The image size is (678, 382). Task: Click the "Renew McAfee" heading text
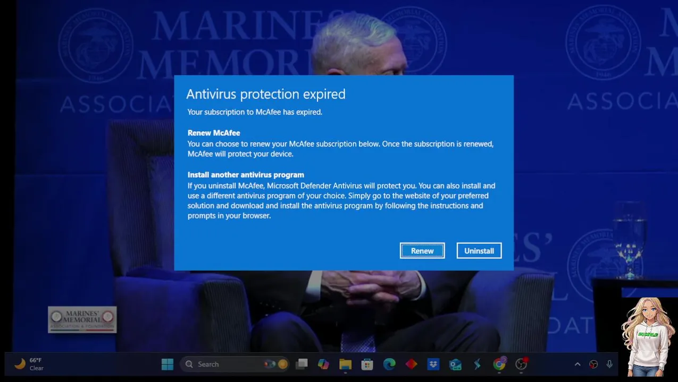point(214,133)
